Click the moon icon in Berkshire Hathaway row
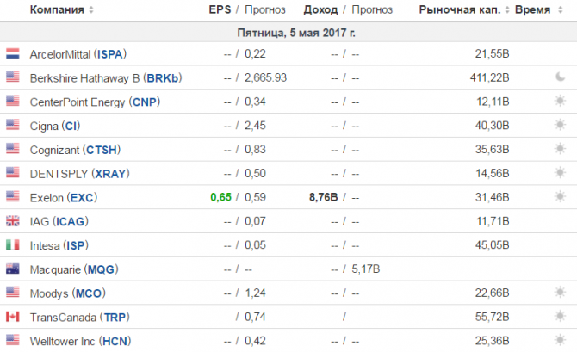577x352 pixels. click(x=560, y=77)
